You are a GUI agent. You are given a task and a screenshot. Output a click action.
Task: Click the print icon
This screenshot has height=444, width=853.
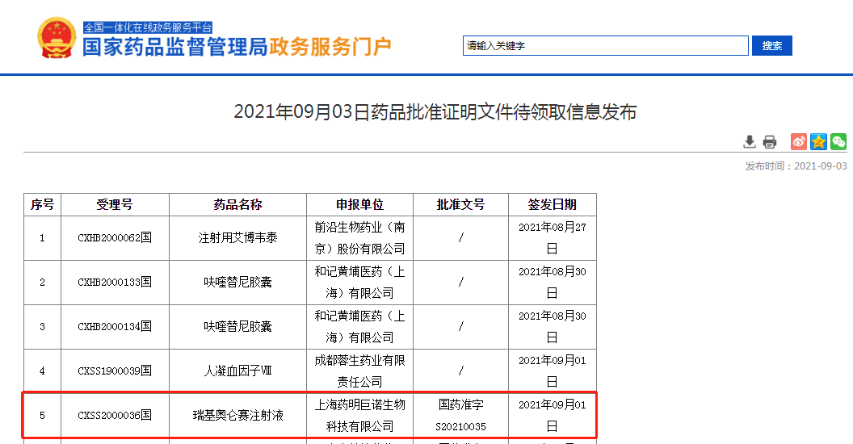(769, 142)
